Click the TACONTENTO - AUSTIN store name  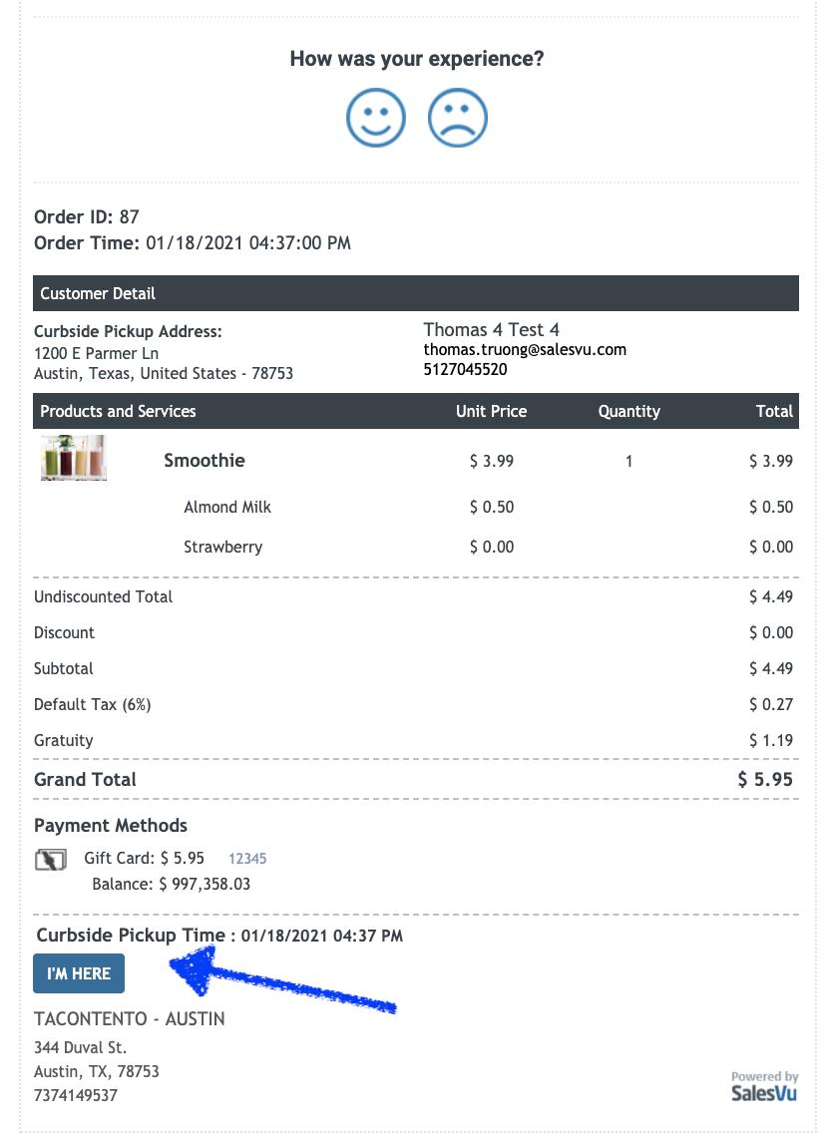(x=130, y=1019)
